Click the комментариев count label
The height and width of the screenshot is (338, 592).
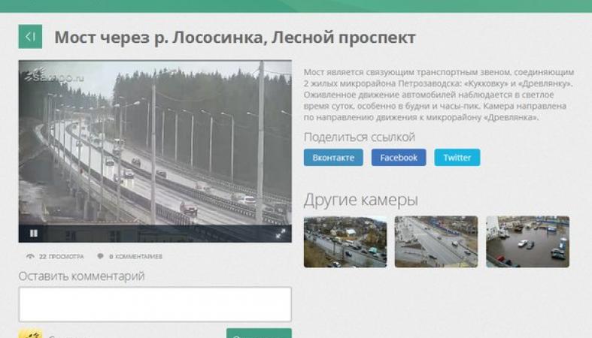click(x=135, y=257)
